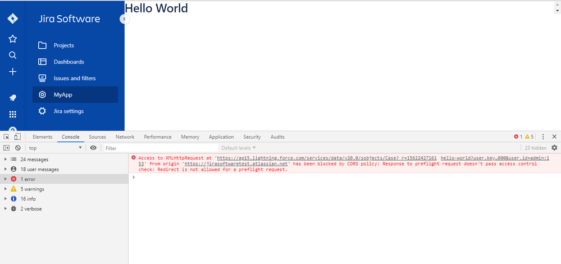Click the page scrollbar down arrow
Viewport: 561px width, 264px height.
point(557,11)
